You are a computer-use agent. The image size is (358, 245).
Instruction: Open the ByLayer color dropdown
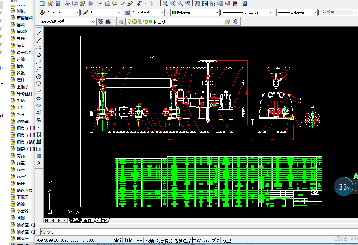tap(217, 12)
